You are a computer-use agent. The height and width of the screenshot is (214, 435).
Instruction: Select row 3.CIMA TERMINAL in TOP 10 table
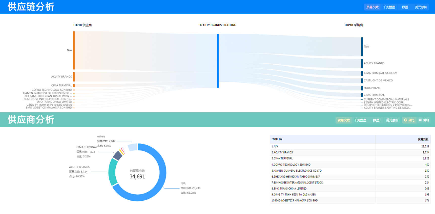[x=350, y=158]
